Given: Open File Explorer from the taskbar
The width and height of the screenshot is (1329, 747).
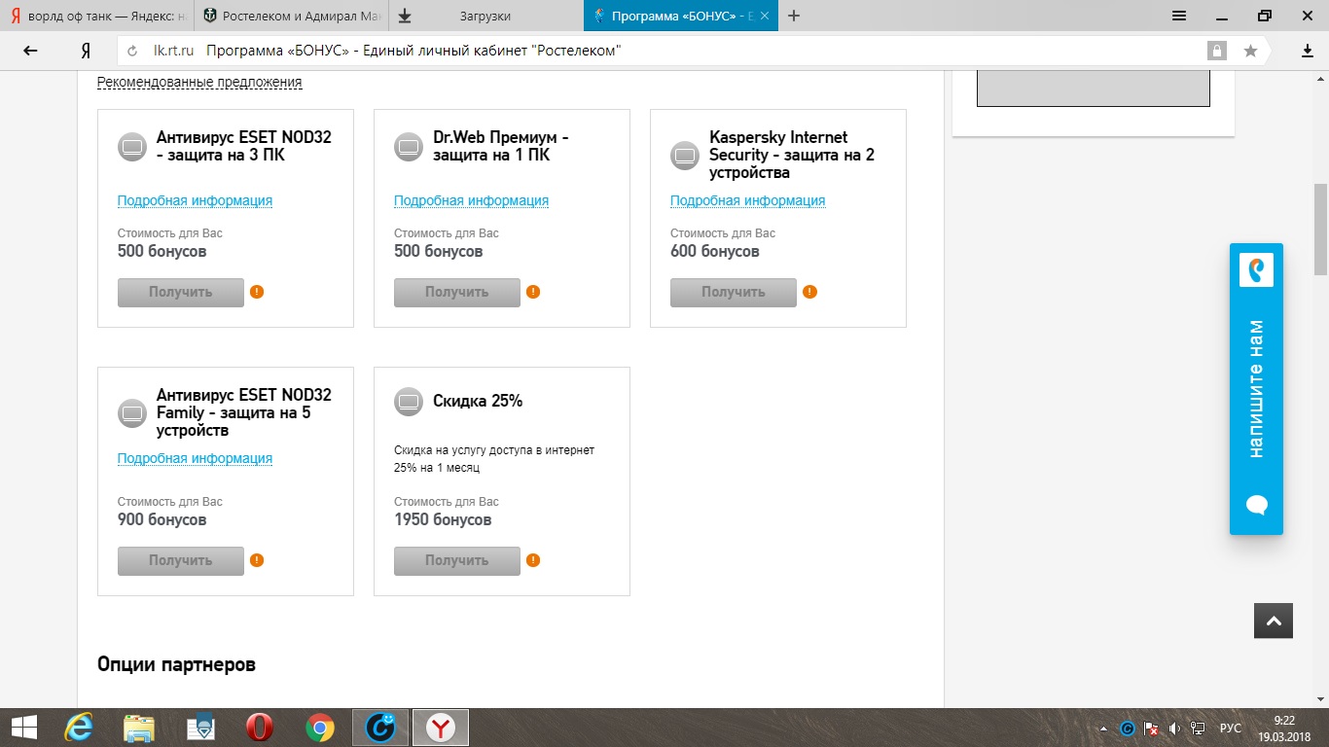Looking at the screenshot, I should [x=139, y=728].
